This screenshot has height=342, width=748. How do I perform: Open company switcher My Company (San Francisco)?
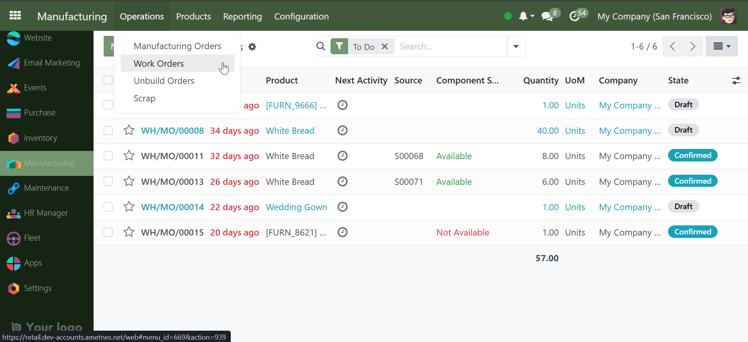pos(654,16)
